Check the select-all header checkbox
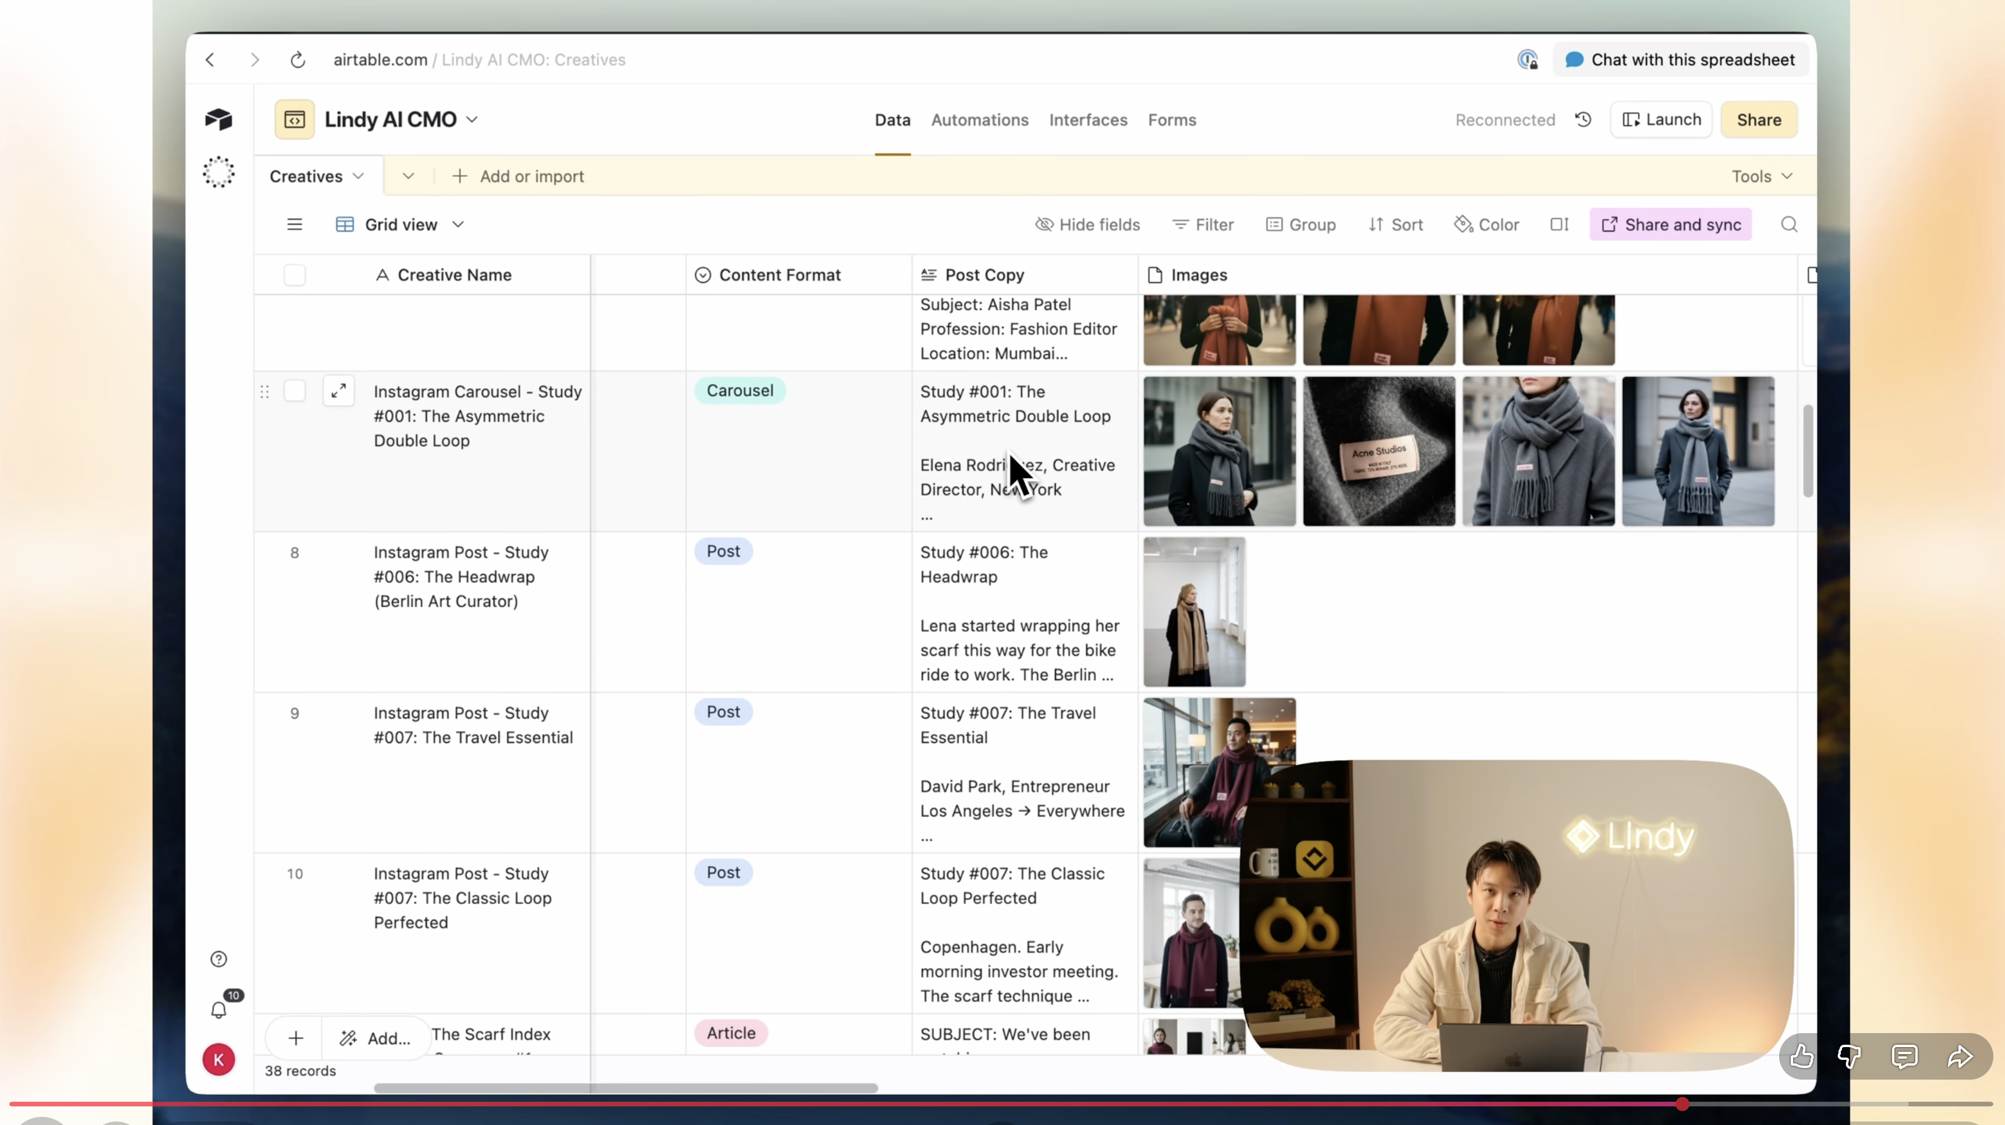The image size is (2005, 1125). pyautogui.click(x=294, y=275)
